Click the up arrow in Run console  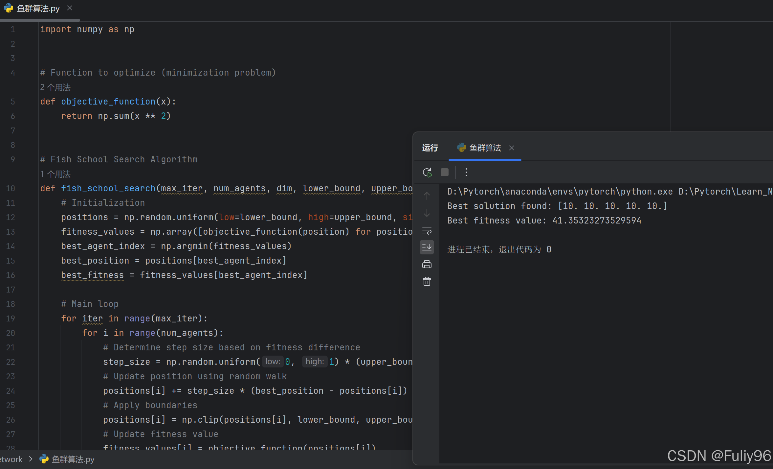pyautogui.click(x=427, y=196)
